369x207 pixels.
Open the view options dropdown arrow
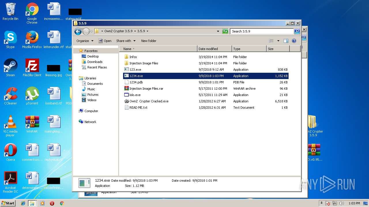pyautogui.click(x=278, y=41)
